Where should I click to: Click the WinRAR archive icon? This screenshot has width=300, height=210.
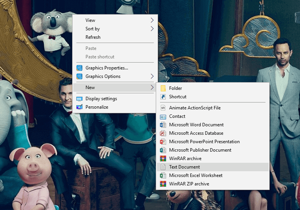tap(163, 159)
